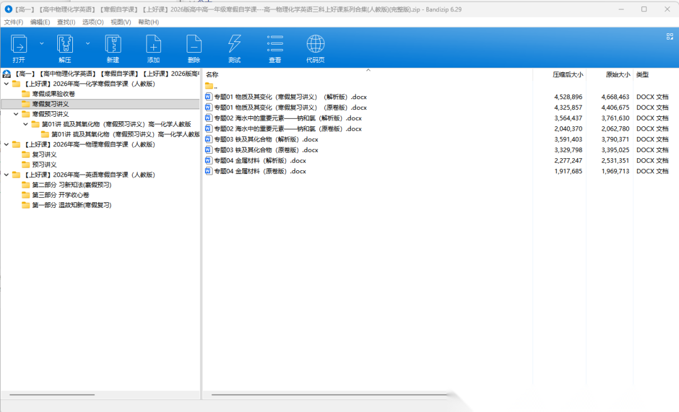Viewport: 679px width, 412px height.
Task: Collapse the 2026年高一英语寒假自学课 tree node
Action: [6, 175]
